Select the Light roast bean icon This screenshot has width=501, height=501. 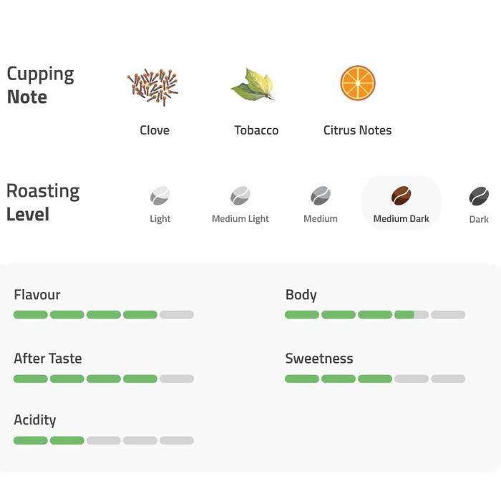[x=160, y=195]
